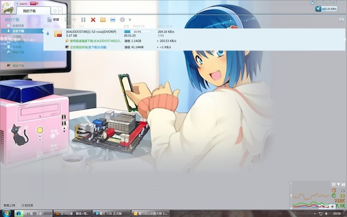This screenshot has height=217, width=347.
Task: Open the title bar main menu dropdown icon
Action: click(320, 2)
